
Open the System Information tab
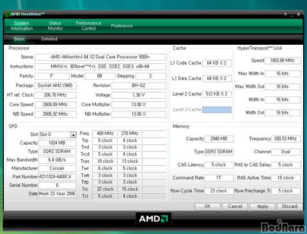click(22, 26)
